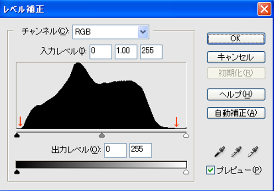This screenshot has height=191, width=274.
Task: Close the レベル補正 dialog
Action: point(264,9)
